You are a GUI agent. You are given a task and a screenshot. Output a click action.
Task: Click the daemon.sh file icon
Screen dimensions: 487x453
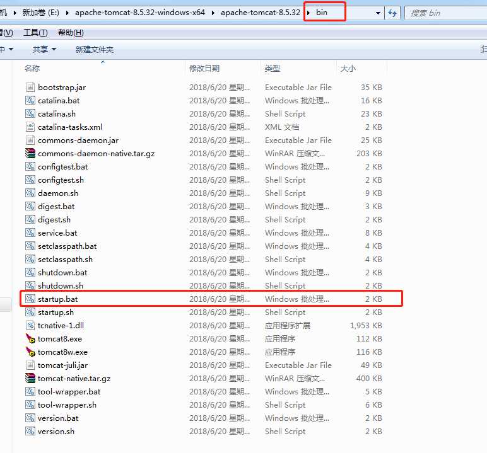click(30, 193)
